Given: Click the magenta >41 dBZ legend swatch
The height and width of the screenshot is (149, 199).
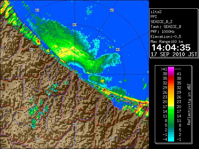Looking at the screenshot, I should pos(171,69).
